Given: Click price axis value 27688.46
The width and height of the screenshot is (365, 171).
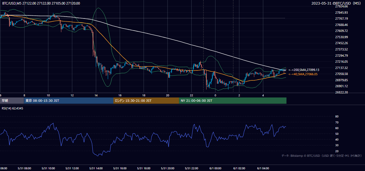Looking at the screenshot, I should point(341,25).
